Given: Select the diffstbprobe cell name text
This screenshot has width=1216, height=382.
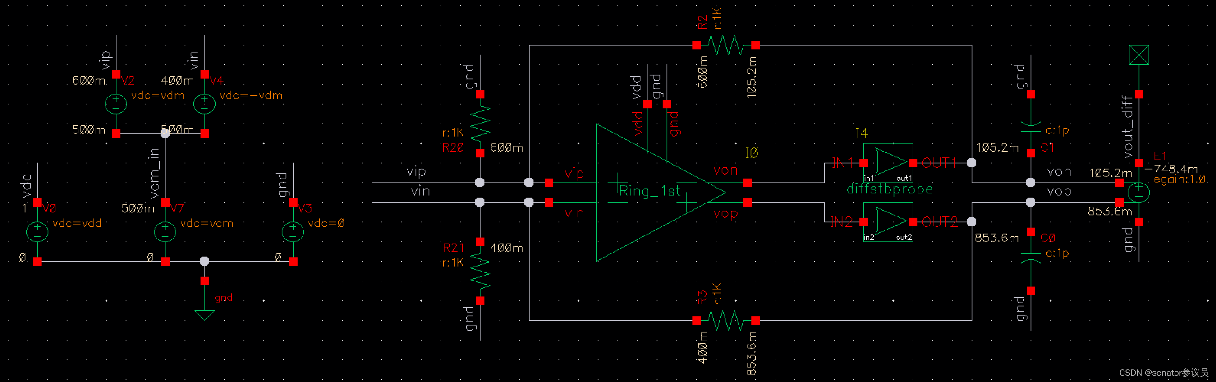Looking at the screenshot, I should point(890,189).
